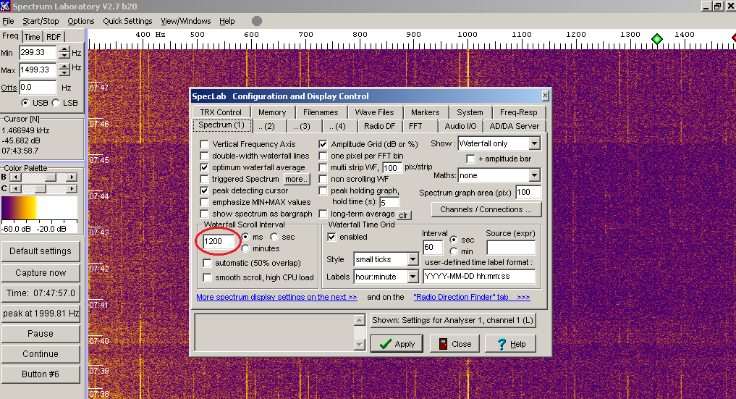
Task: Switch to the Markers tab
Action: (x=426, y=112)
